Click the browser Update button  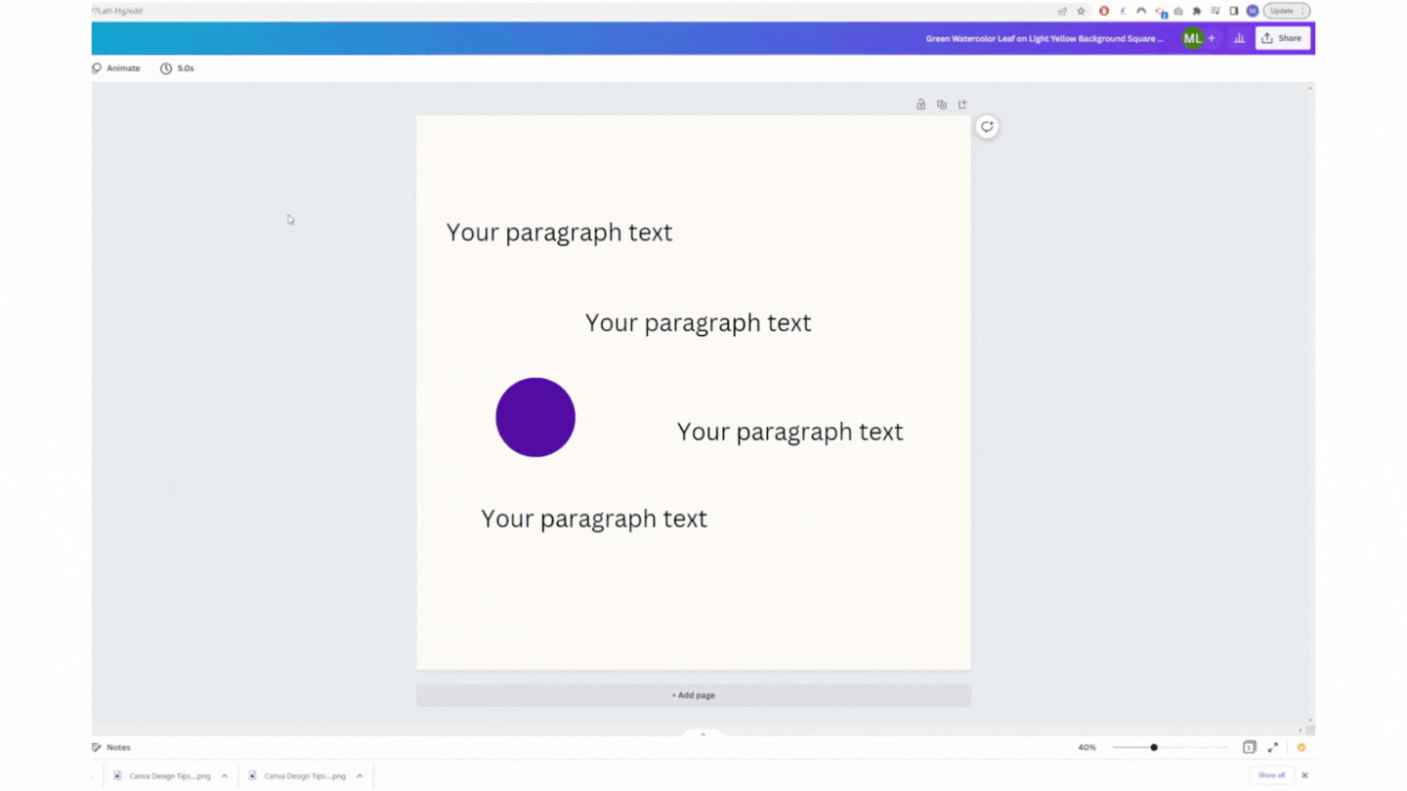click(1288, 11)
